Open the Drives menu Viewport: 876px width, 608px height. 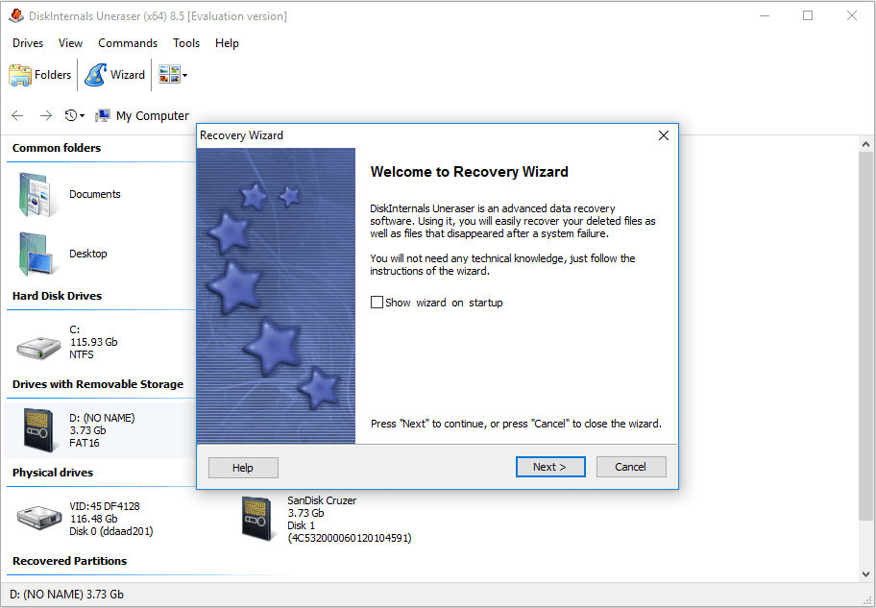tap(28, 43)
